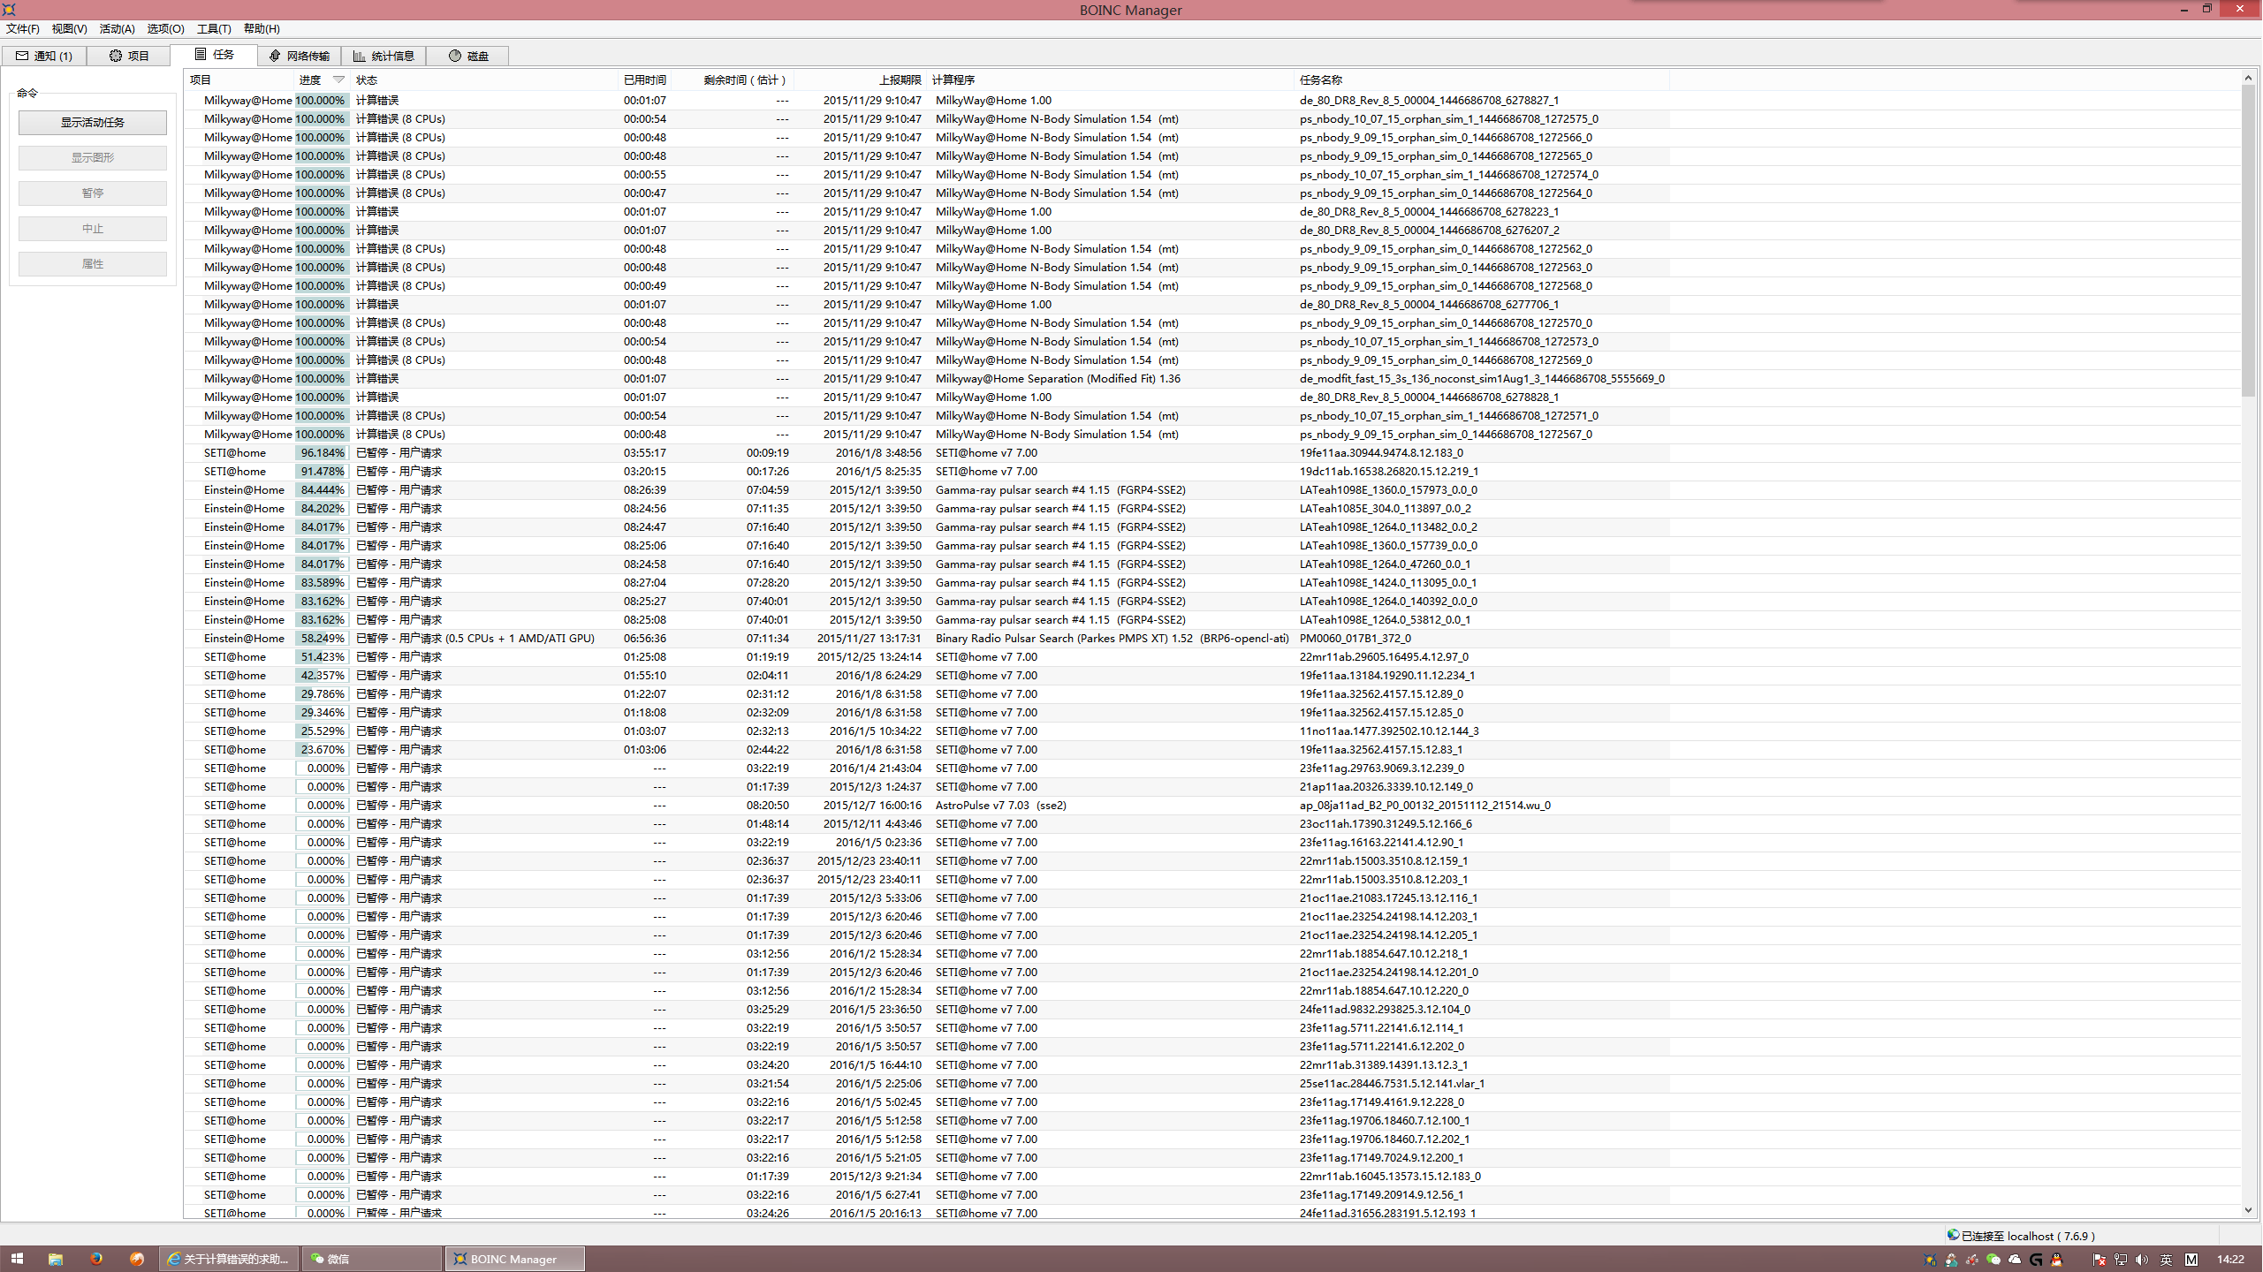Switch to the 项目 projects tab

(129, 56)
